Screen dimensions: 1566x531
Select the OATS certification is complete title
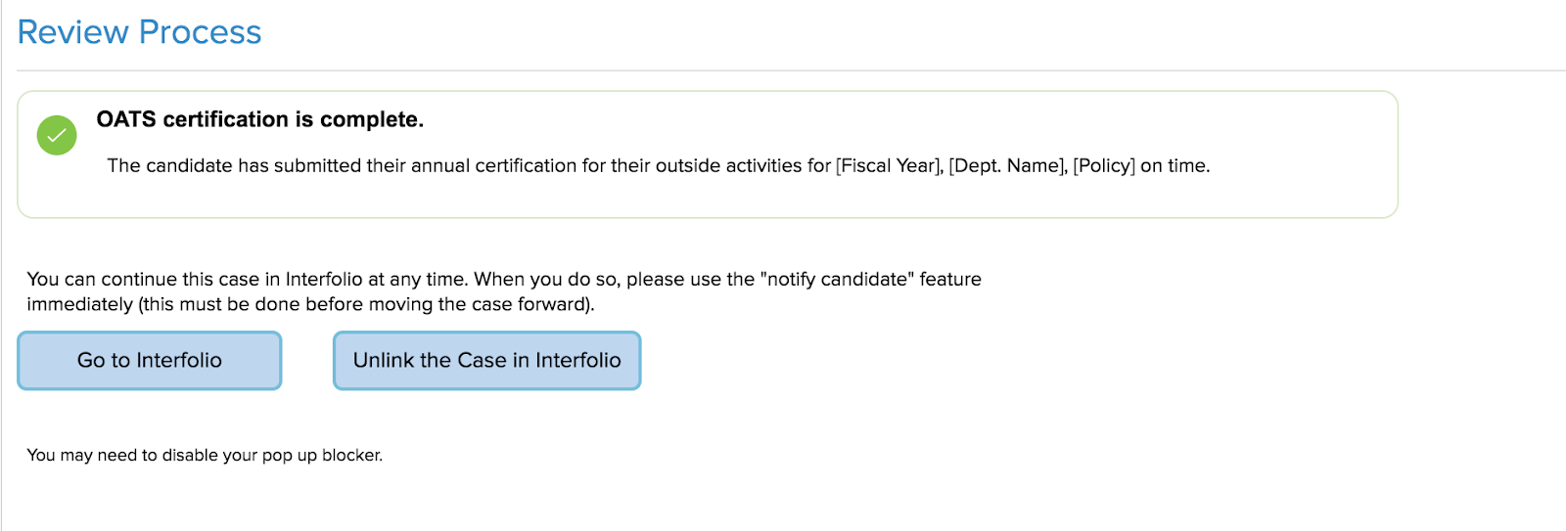tap(259, 119)
